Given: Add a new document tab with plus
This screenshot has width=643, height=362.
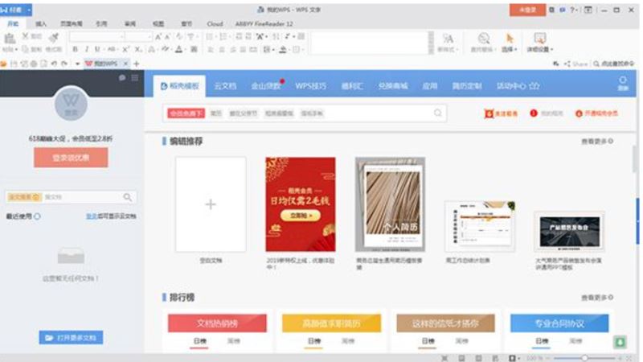Looking at the screenshot, I should [x=137, y=64].
